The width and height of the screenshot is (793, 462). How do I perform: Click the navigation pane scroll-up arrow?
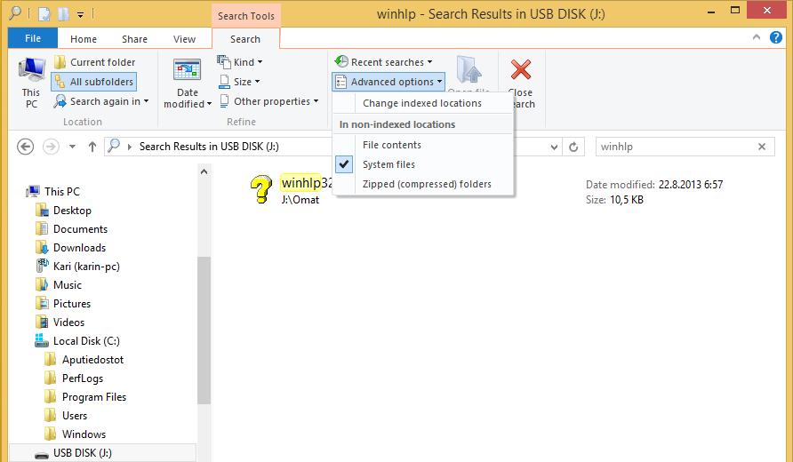click(204, 171)
